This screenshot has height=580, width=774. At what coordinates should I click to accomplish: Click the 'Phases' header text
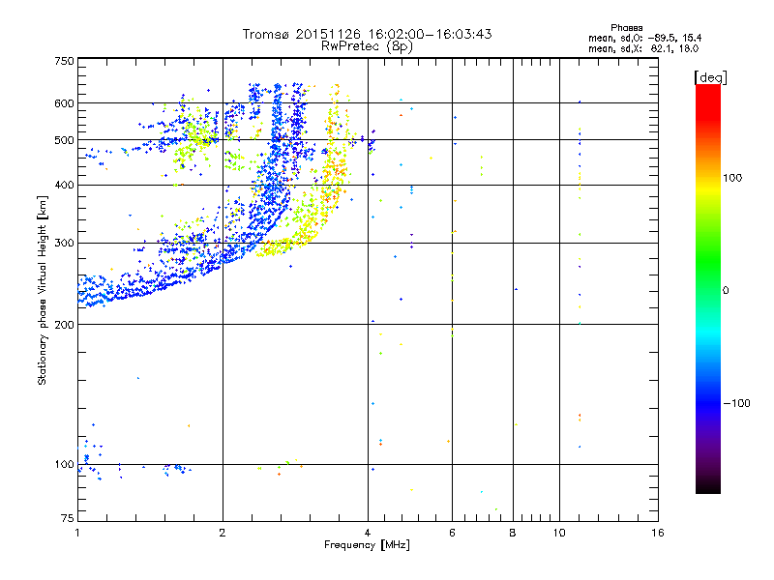(x=626, y=28)
